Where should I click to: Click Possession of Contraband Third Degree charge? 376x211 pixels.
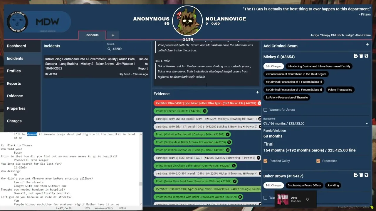click(296, 74)
